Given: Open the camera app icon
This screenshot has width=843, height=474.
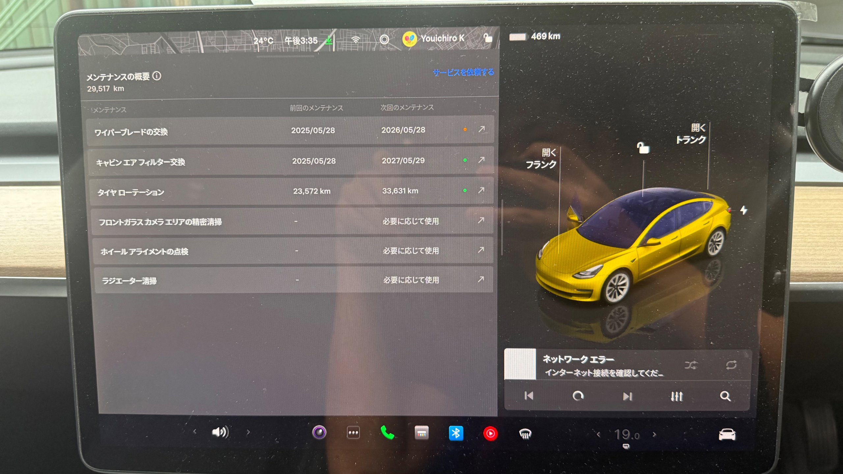Looking at the screenshot, I should click(x=319, y=432).
